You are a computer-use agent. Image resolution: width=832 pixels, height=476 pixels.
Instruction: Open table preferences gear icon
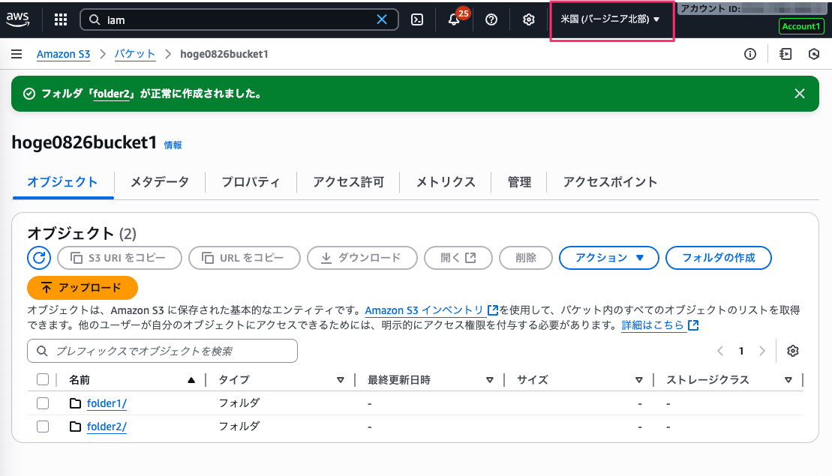[x=793, y=351]
